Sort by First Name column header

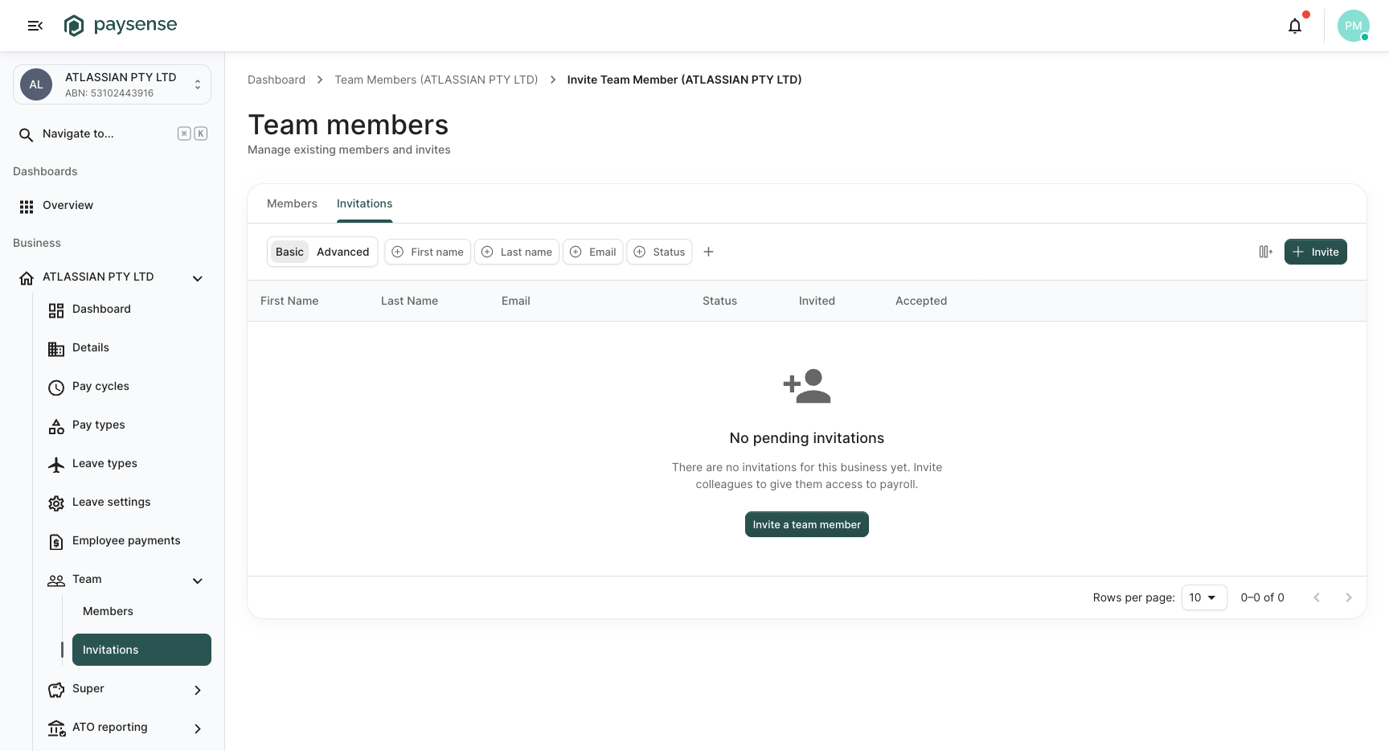point(289,301)
